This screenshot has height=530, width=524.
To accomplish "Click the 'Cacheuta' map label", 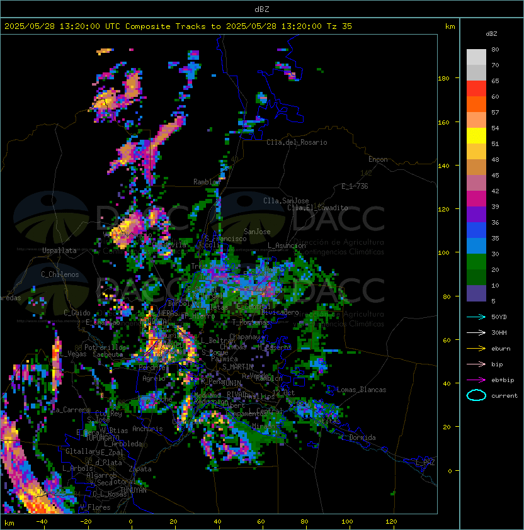I will tap(108, 354).
